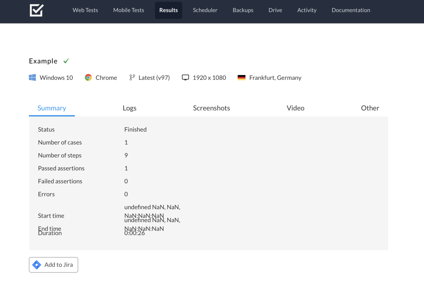Go to the Documentation page
Viewport: 424px width, 289px height.
point(351,10)
